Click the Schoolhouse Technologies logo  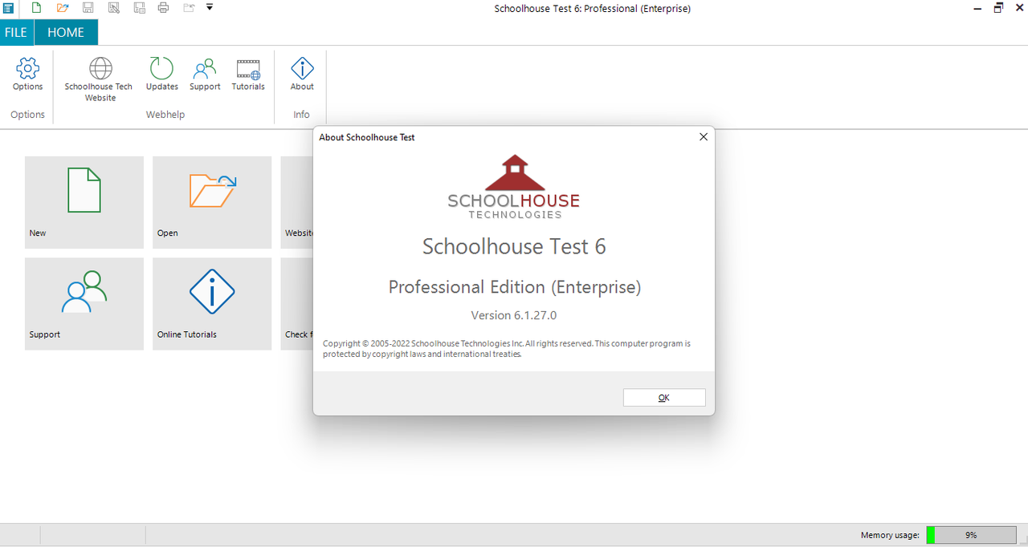[514, 187]
